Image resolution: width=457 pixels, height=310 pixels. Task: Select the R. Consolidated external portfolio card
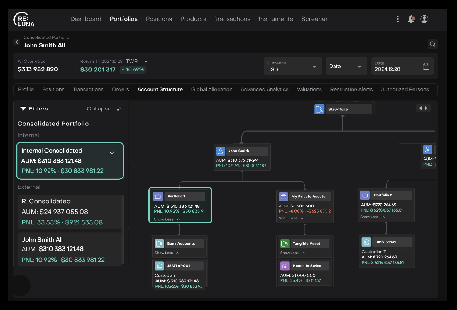pos(69,212)
